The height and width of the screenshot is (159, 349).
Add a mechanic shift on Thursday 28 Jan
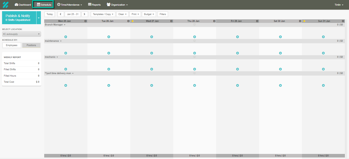point(194,69)
